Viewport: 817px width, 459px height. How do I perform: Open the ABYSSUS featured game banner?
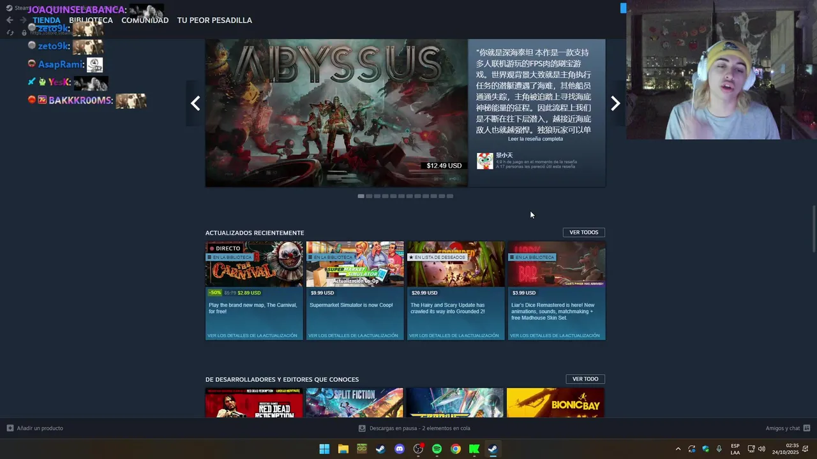[336, 113]
